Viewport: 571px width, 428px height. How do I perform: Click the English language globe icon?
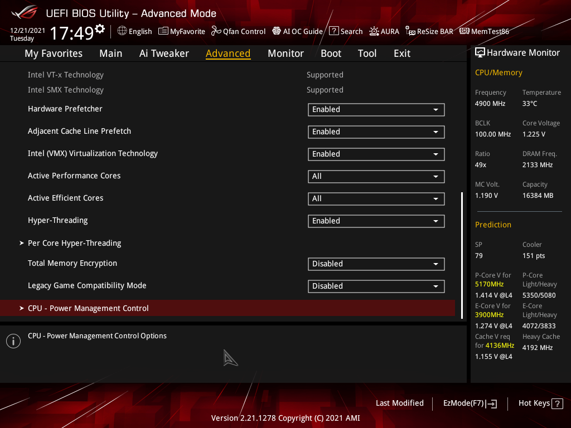(x=122, y=31)
